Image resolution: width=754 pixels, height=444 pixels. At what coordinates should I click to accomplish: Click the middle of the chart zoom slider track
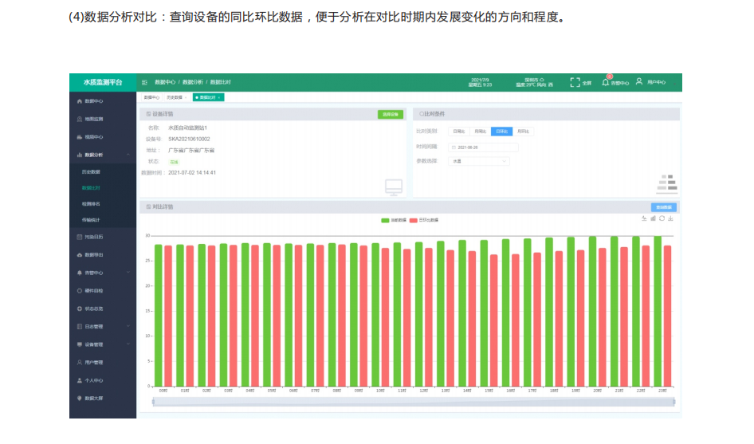coord(414,402)
